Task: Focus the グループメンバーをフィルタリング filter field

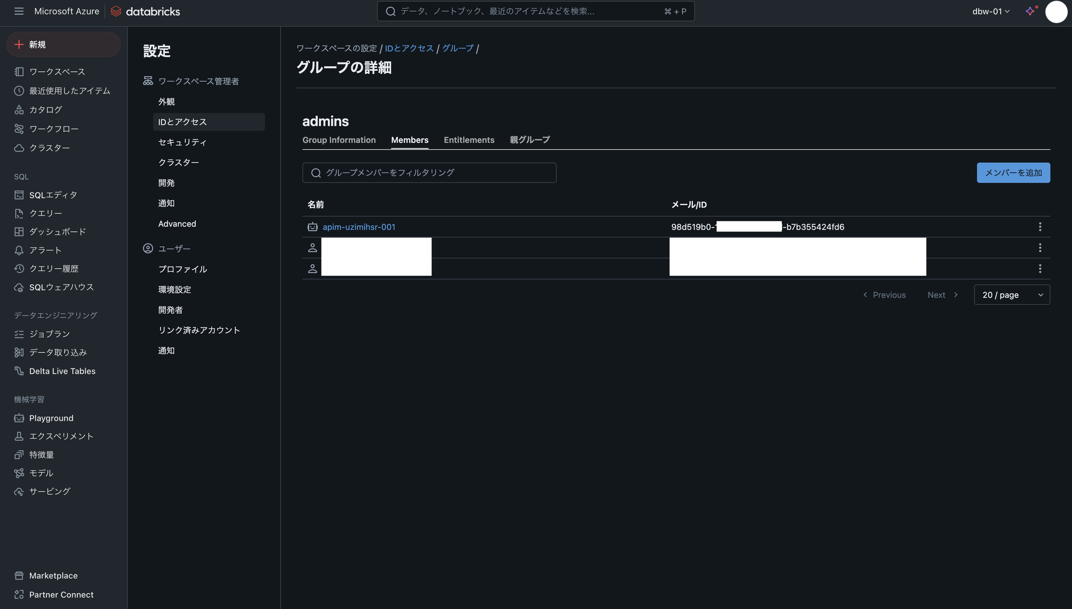Action: [x=429, y=173]
